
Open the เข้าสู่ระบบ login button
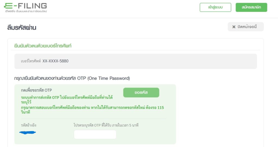click(x=215, y=7)
